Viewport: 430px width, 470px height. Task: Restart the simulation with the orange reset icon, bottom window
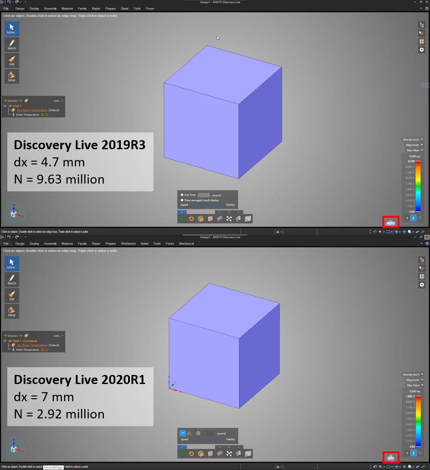click(x=191, y=454)
